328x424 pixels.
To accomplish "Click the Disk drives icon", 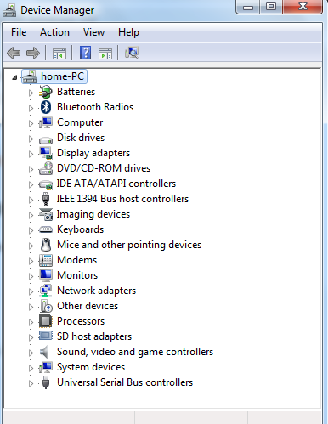I will 46,139.
